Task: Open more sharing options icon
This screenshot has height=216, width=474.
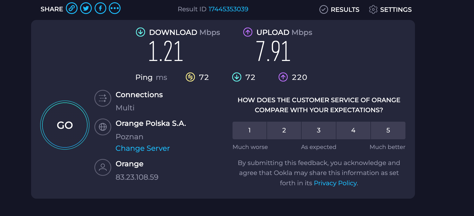Action: click(x=115, y=8)
